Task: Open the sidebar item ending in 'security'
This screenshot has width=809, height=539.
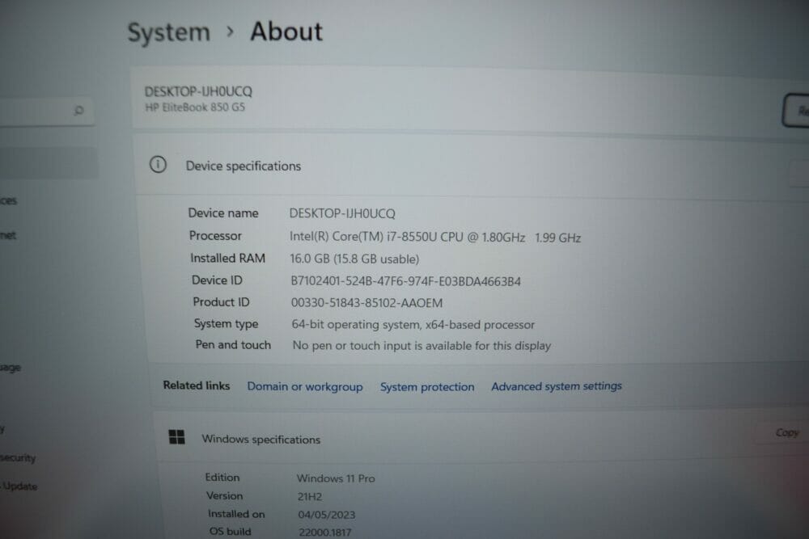Action: point(18,457)
